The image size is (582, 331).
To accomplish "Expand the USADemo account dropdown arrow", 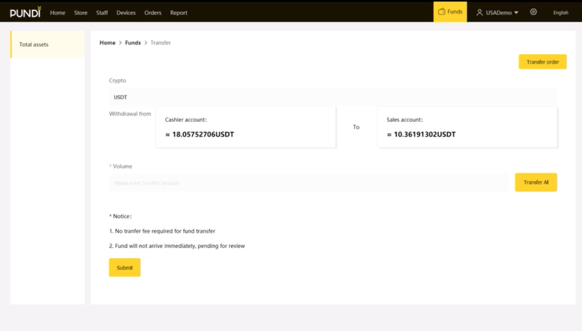I will (x=516, y=12).
